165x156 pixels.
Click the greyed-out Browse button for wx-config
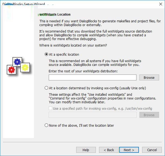[149, 115]
